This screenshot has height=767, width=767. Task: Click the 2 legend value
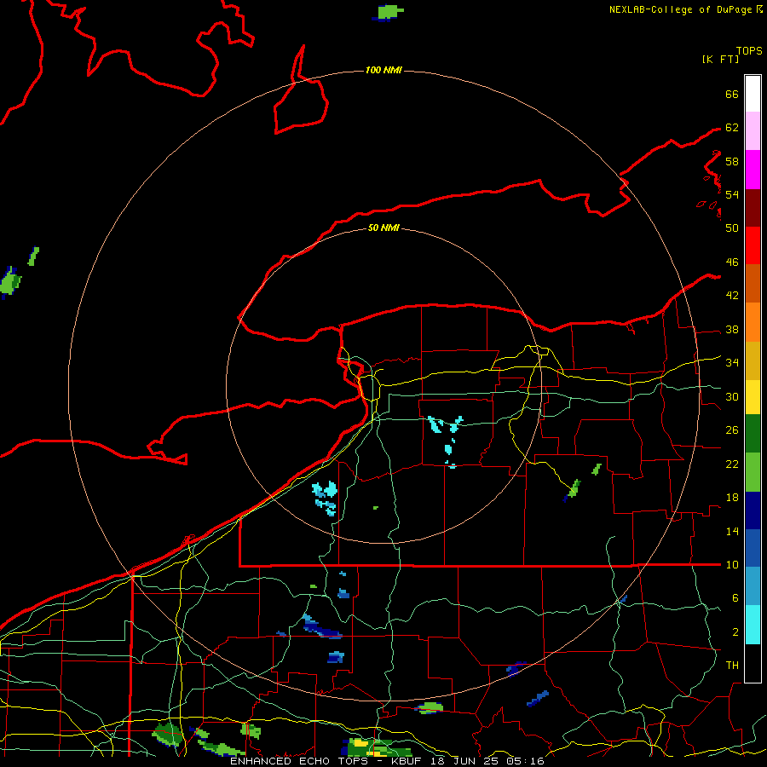point(735,631)
